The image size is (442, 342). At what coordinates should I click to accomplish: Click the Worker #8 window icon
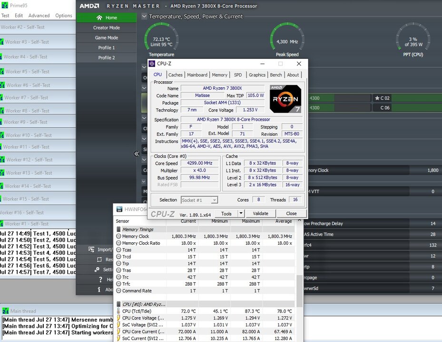pos(2,111)
